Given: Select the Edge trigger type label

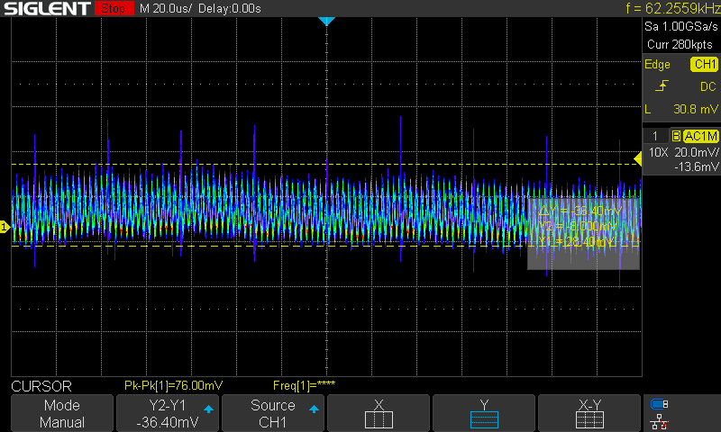Looking at the screenshot, I should click(x=657, y=64).
